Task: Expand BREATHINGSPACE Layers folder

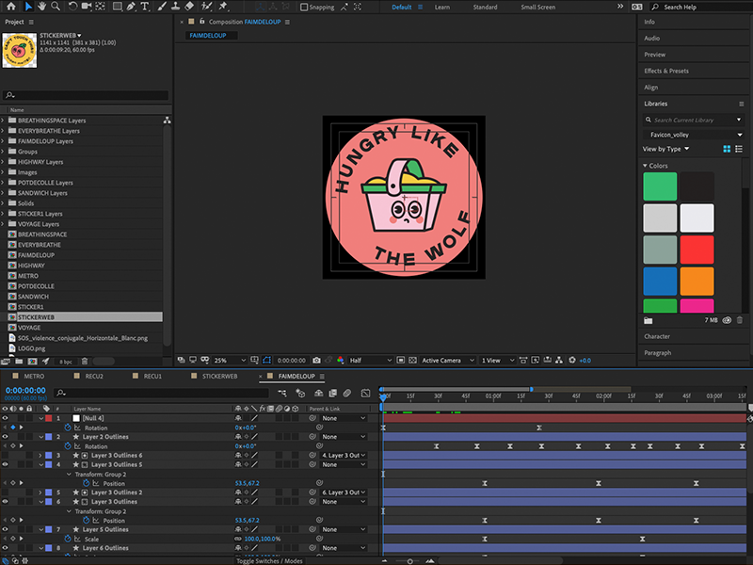Action: coord(3,121)
